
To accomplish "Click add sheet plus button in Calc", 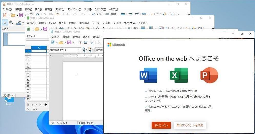I will click(x=46, y=105).
